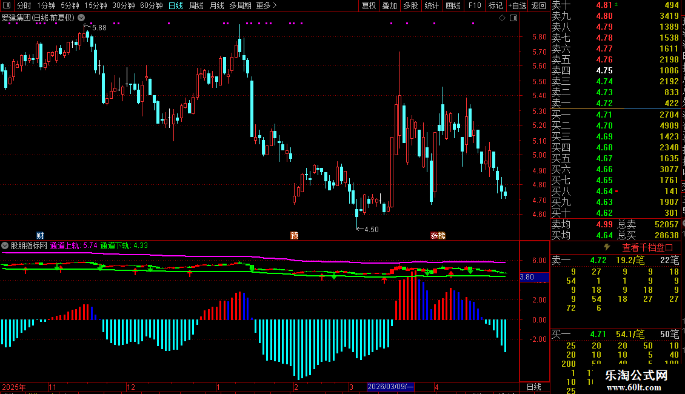Click the 总卖 total value 52057
This screenshot has width=685, height=394.
[x=667, y=224]
